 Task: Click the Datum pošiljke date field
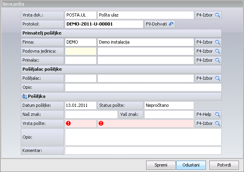coord(81,105)
